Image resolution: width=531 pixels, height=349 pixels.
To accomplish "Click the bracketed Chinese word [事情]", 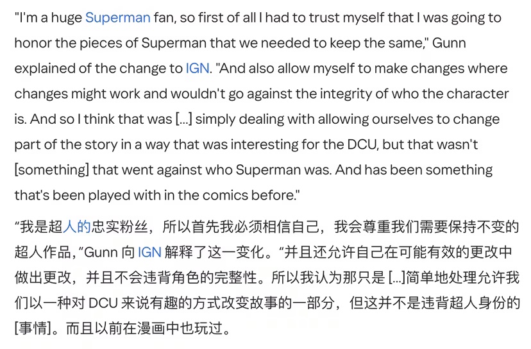I will (33, 328).
